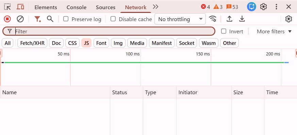Click the green bar in timeline overview

tap(144, 62)
